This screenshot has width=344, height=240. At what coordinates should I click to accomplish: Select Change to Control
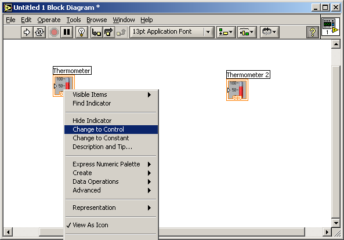[x=111, y=129]
